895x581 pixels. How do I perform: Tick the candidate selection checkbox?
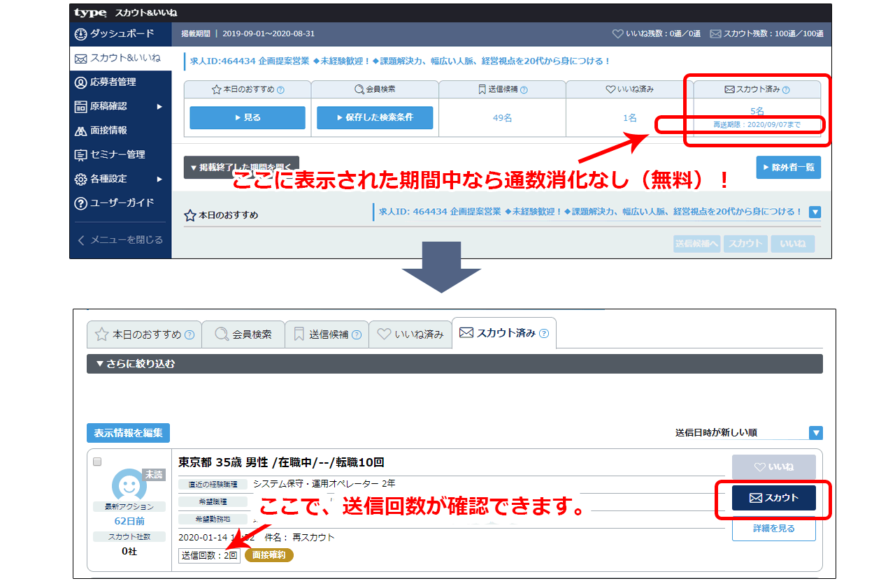tap(97, 462)
